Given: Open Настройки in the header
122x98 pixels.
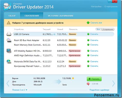Looking at the screenshot, I should [96, 6].
